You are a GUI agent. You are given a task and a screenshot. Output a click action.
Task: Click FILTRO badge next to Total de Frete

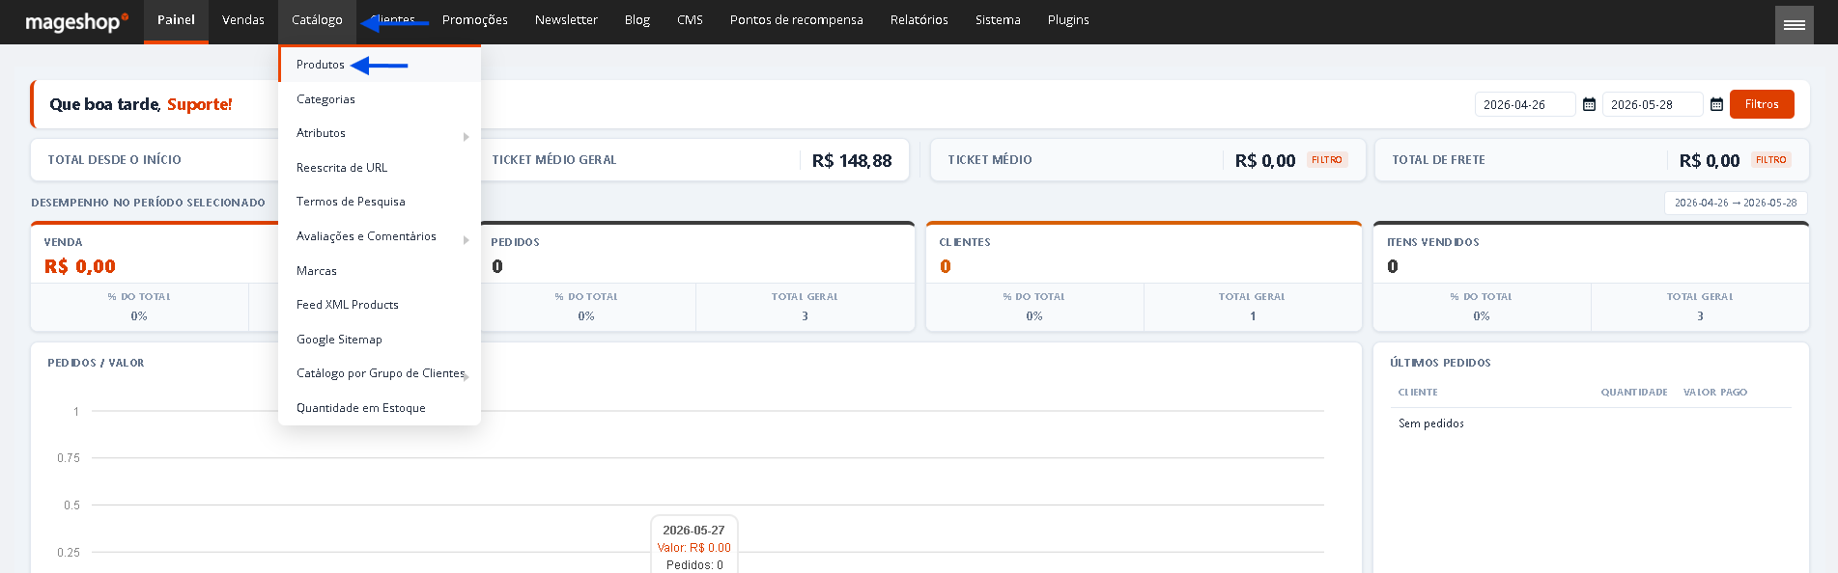pyautogui.click(x=1771, y=160)
